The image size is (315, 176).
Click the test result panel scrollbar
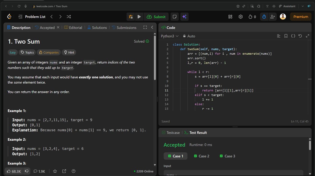click(x=310, y=145)
